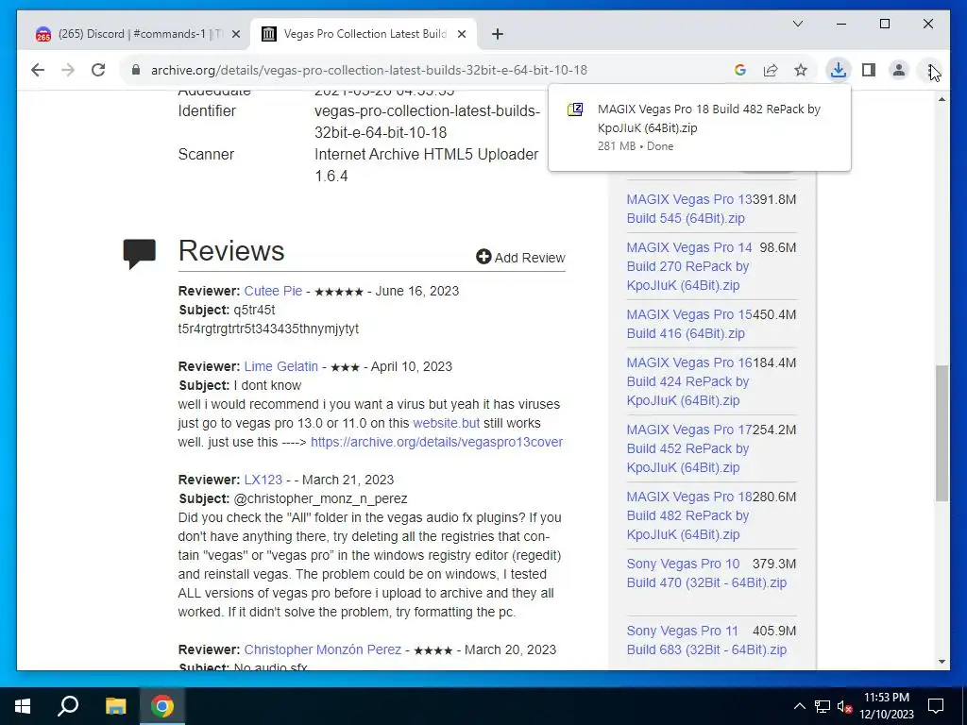Viewport: 967px width, 725px height.
Task: Show hidden system tray icons
Action: click(x=799, y=706)
